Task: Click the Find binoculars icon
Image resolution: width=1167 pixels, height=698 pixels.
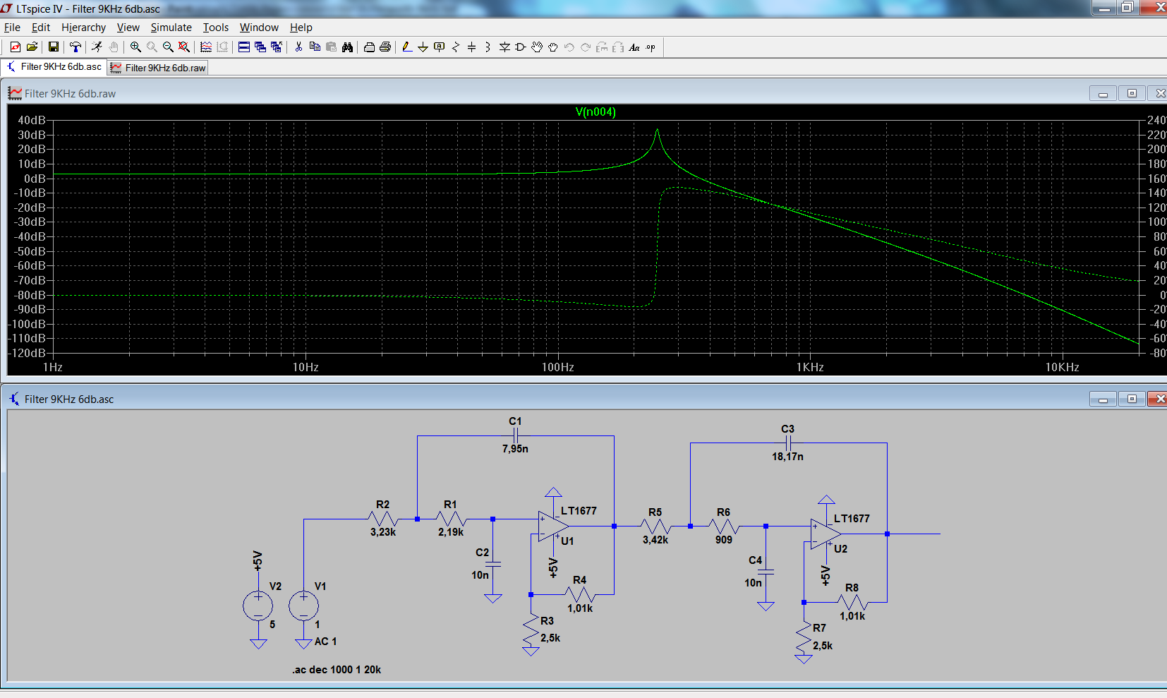Action: click(x=347, y=47)
